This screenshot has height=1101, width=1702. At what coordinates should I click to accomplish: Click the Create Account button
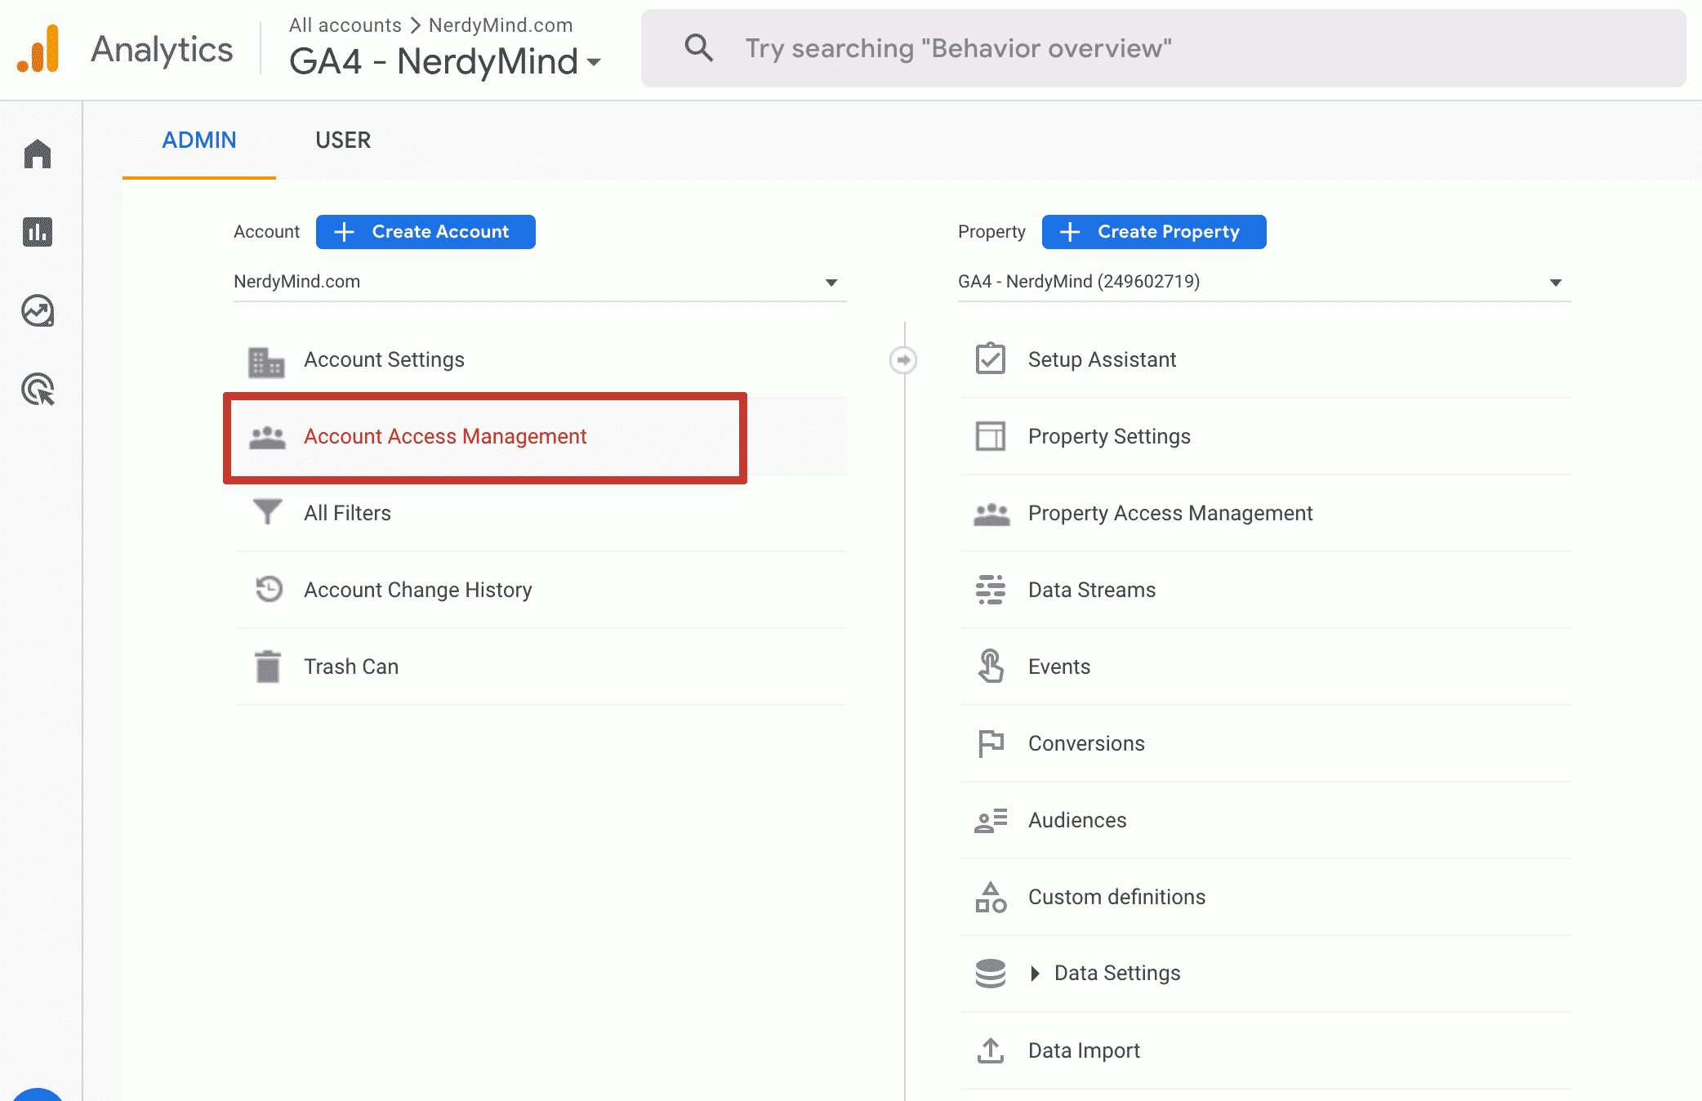coord(425,232)
